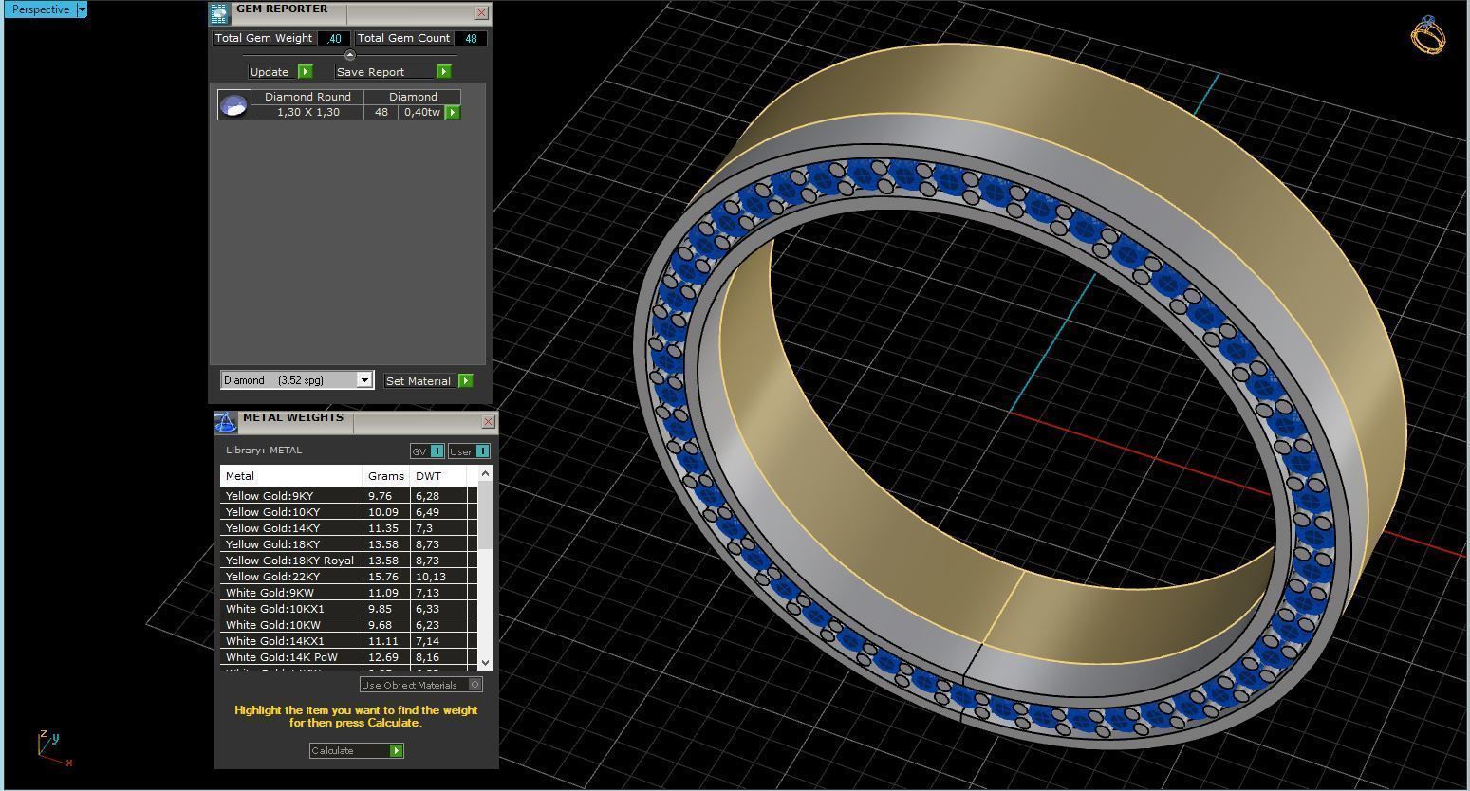
Task: Select the Yellow Gold:22KY row
Action: click(348, 577)
